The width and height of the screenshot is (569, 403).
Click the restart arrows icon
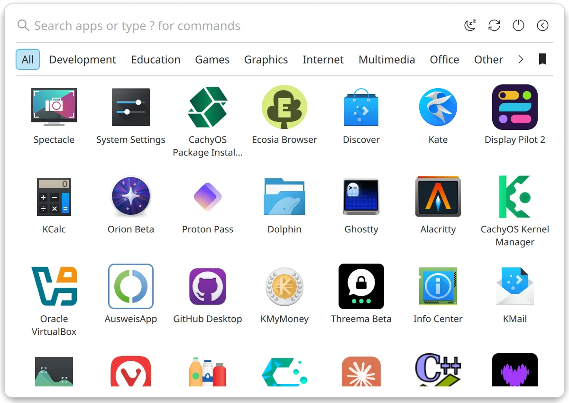(494, 26)
